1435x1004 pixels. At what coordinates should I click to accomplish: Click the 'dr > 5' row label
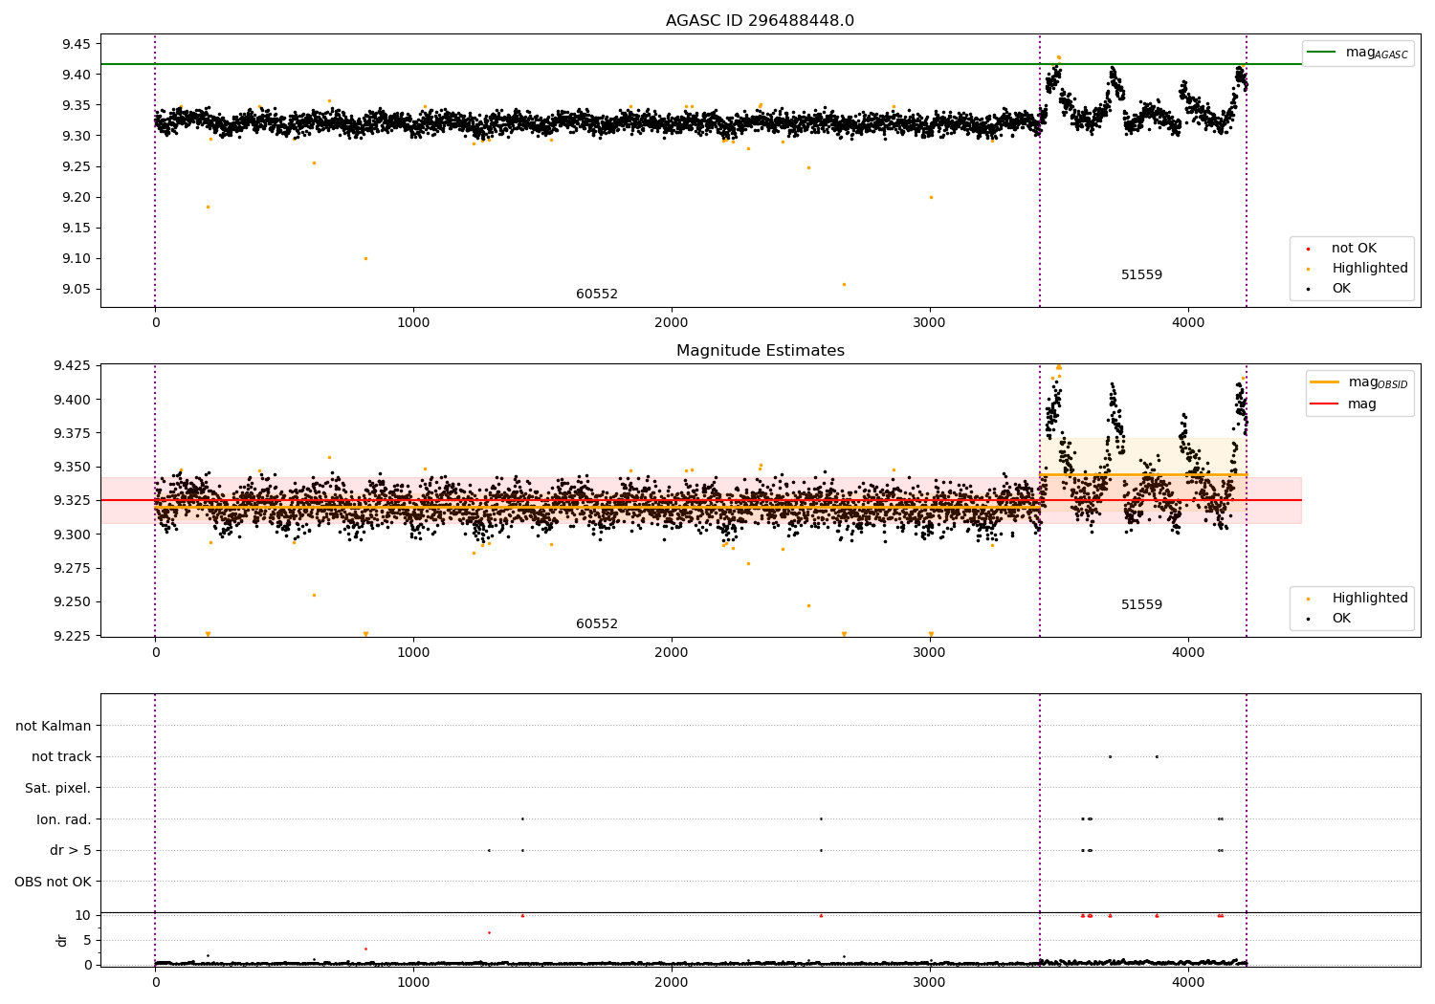(71, 850)
